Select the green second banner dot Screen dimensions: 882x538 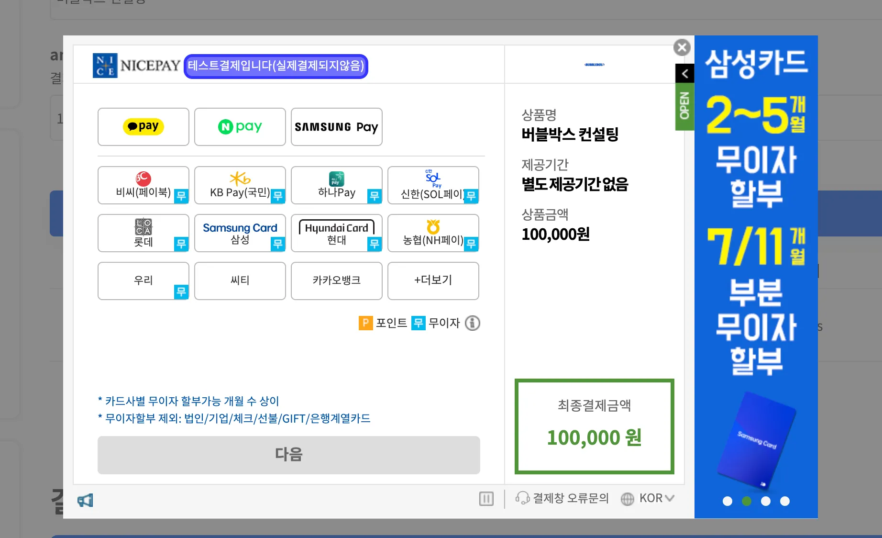pyautogui.click(x=747, y=501)
